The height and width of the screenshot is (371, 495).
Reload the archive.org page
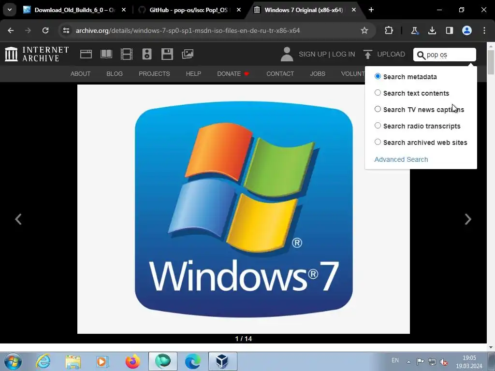pos(45,30)
